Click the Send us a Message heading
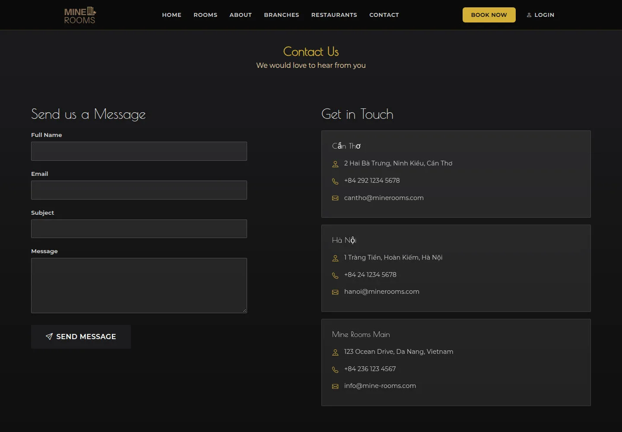Viewport: 622px width, 432px height. point(89,114)
